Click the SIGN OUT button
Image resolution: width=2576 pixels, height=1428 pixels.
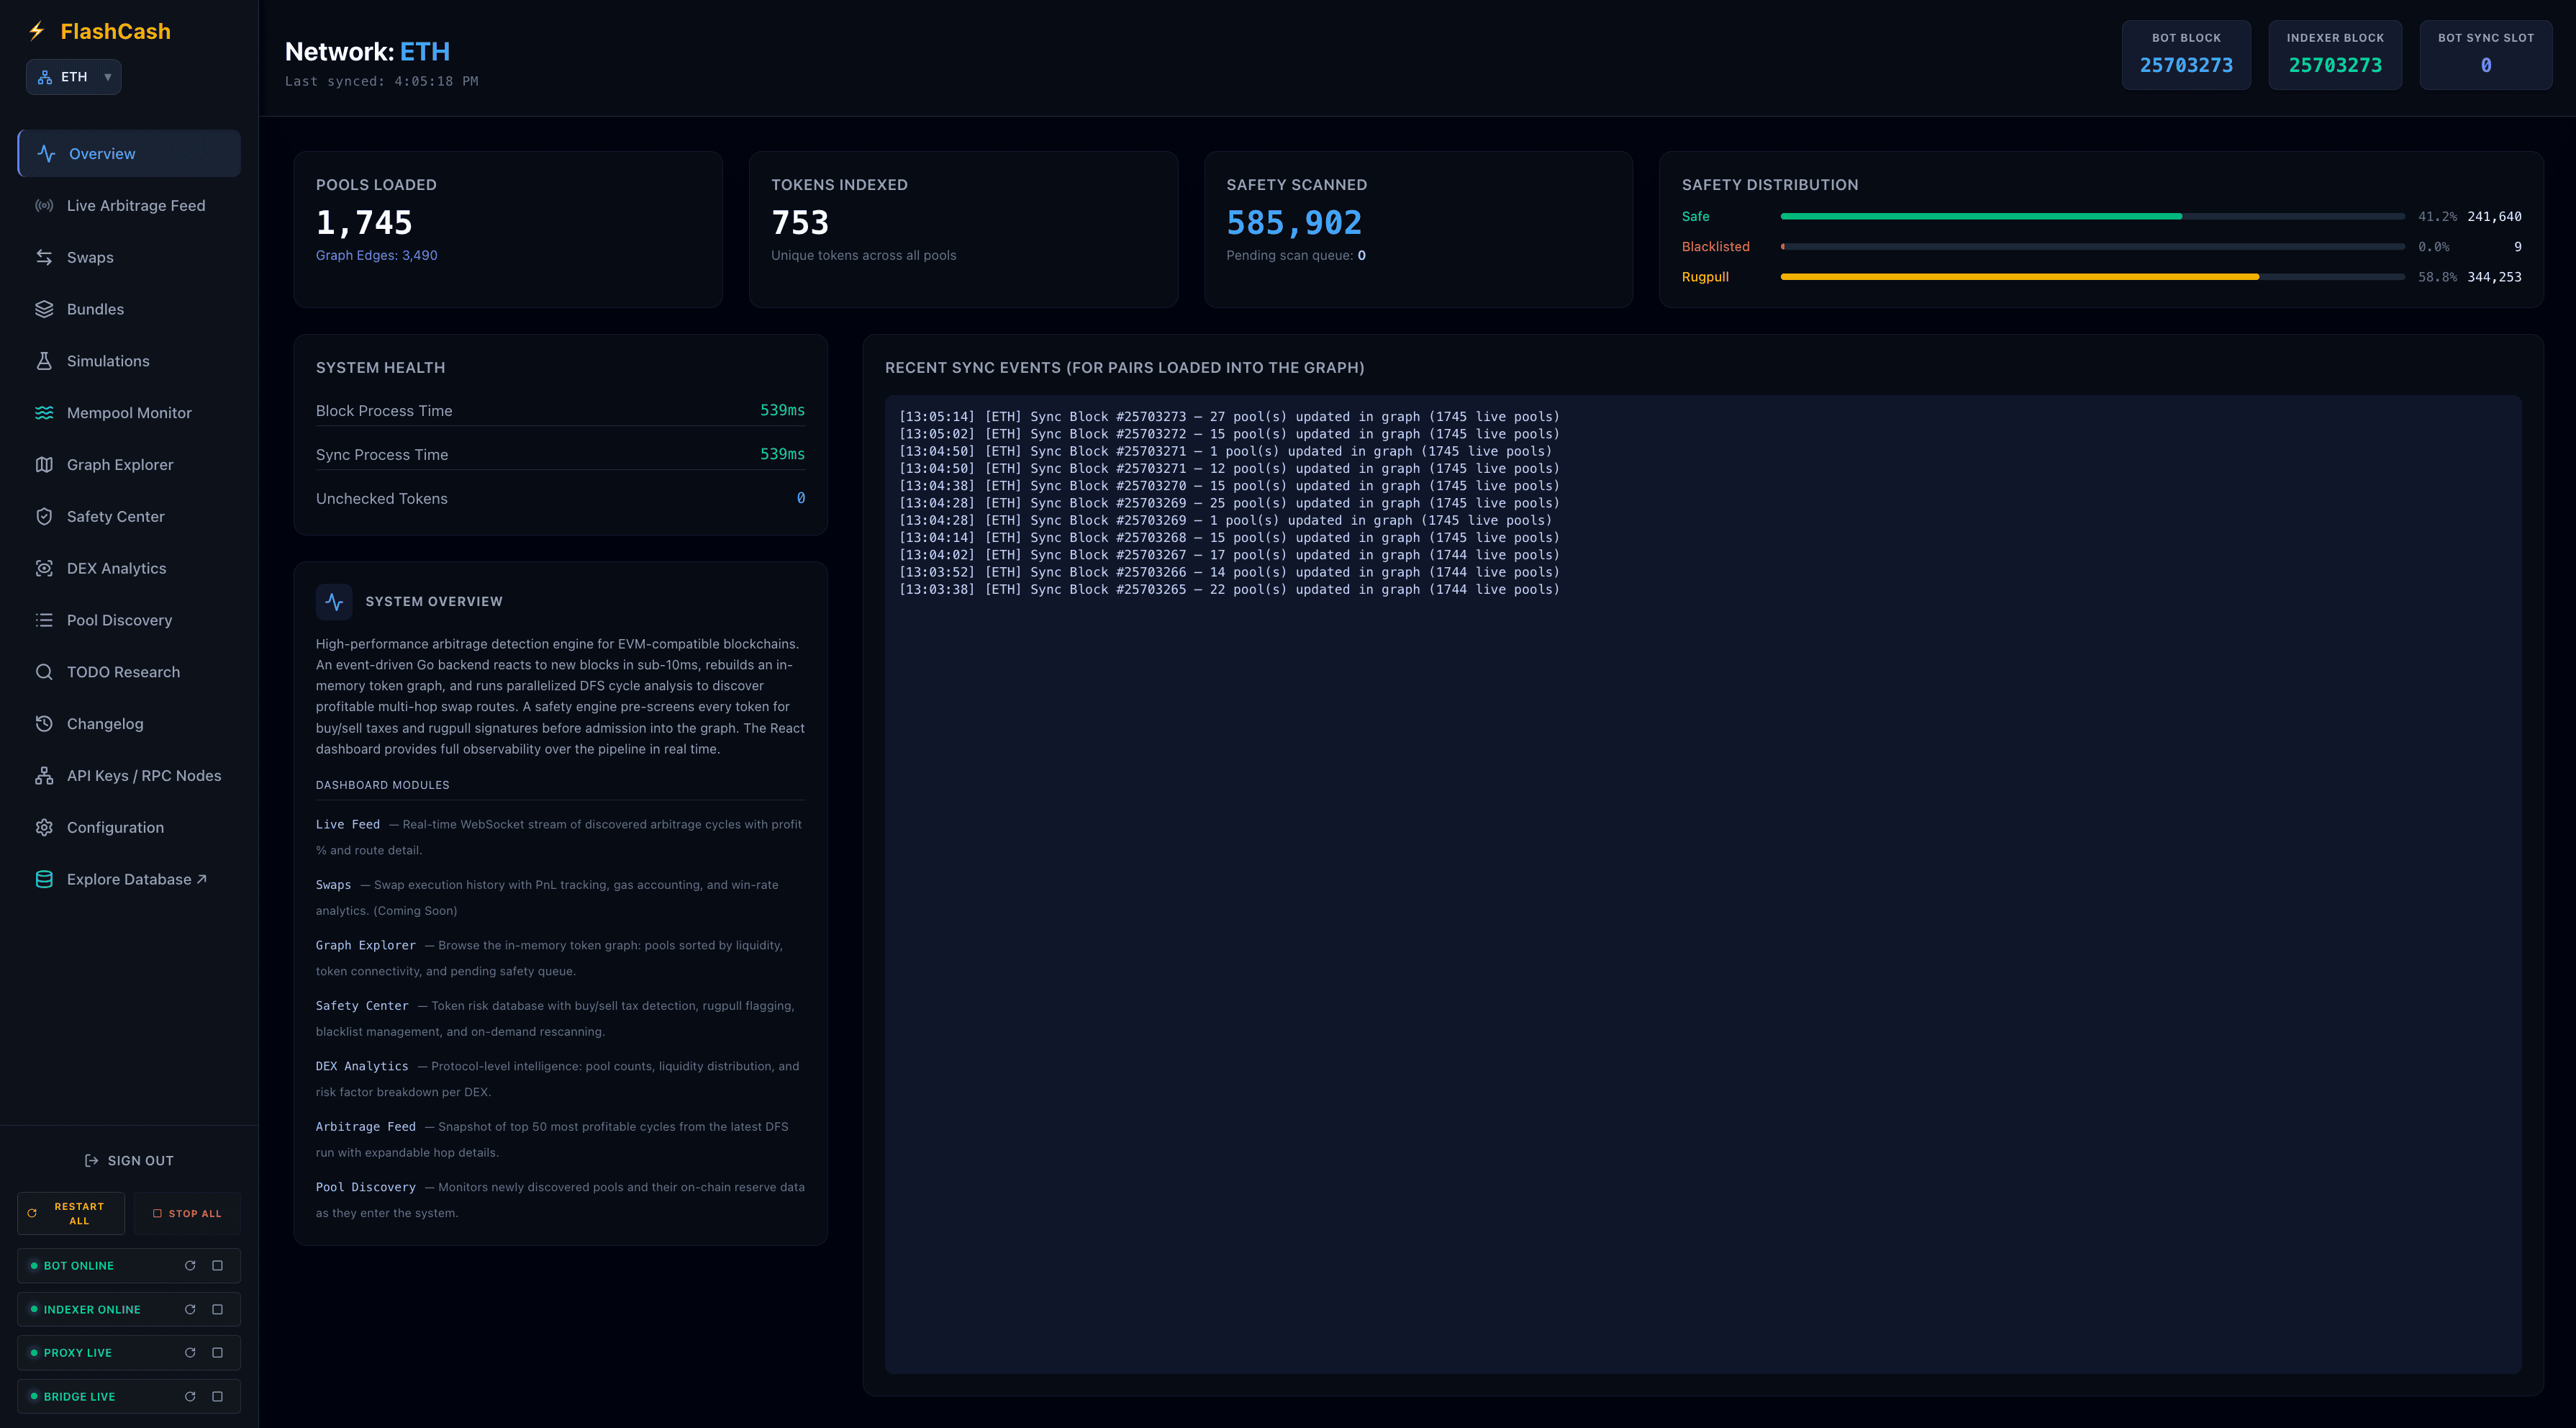point(129,1161)
